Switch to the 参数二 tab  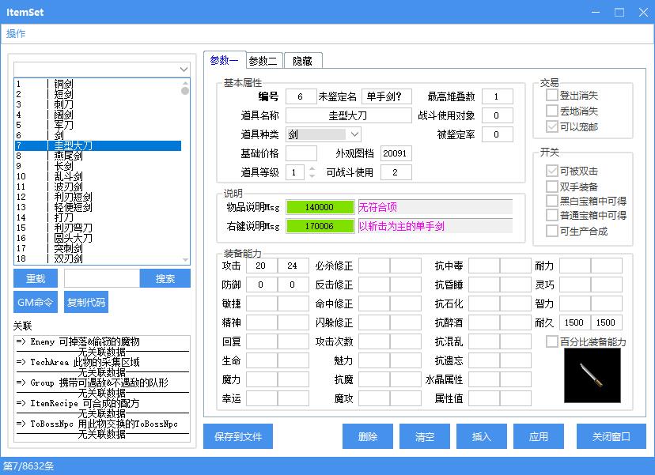[263, 61]
